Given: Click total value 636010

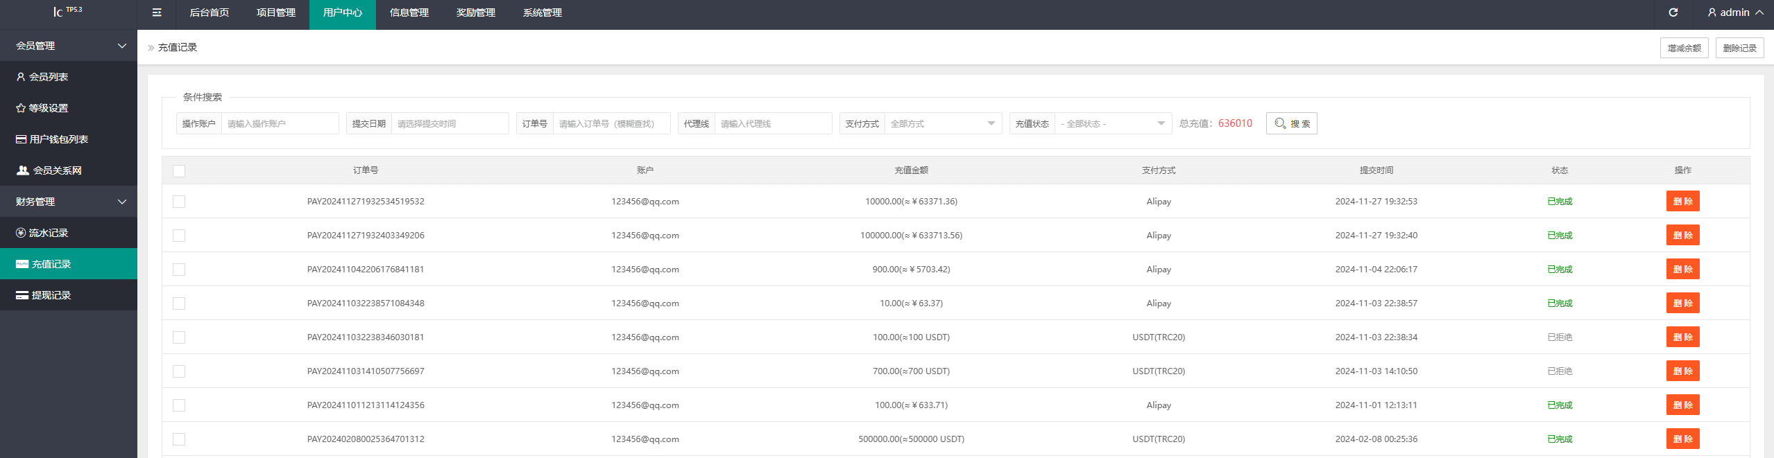Looking at the screenshot, I should (1235, 123).
